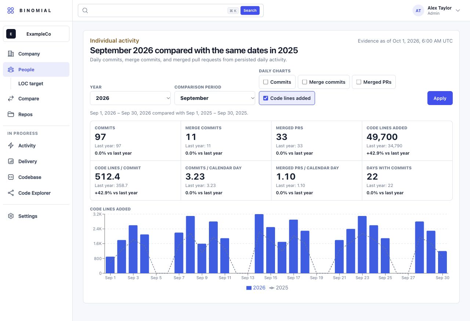Expand the Alex Taylor account chevron

[x=458, y=11]
